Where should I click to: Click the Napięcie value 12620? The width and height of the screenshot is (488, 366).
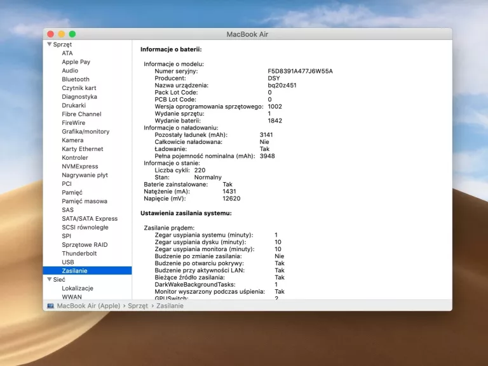(x=231, y=199)
